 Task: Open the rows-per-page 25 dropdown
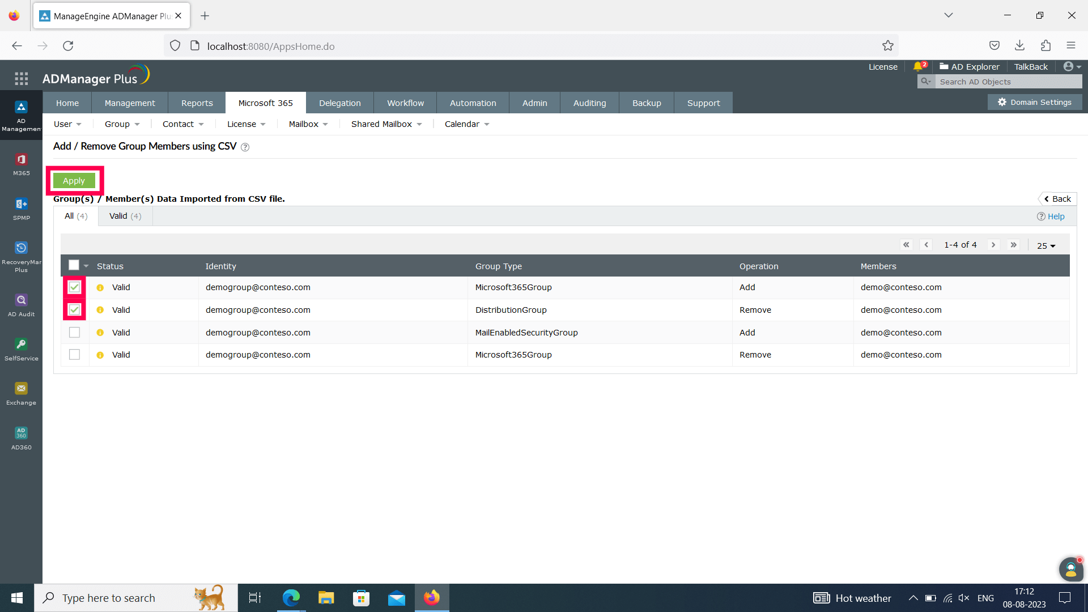1046,246
